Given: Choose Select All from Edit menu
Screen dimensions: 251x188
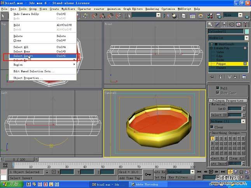Looking at the screenshot, I should tap(43, 47).
